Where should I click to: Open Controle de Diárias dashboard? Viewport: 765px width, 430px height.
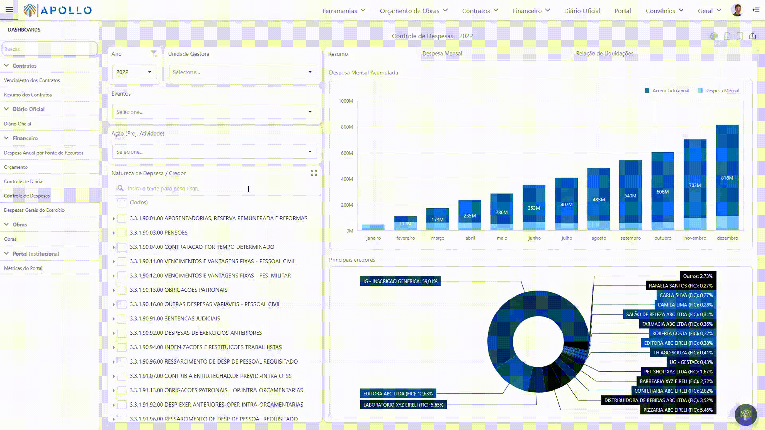(x=49, y=181)
